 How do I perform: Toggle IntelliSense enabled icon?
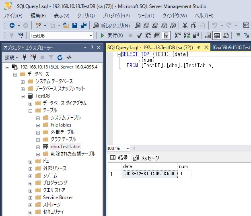[166, 35]
